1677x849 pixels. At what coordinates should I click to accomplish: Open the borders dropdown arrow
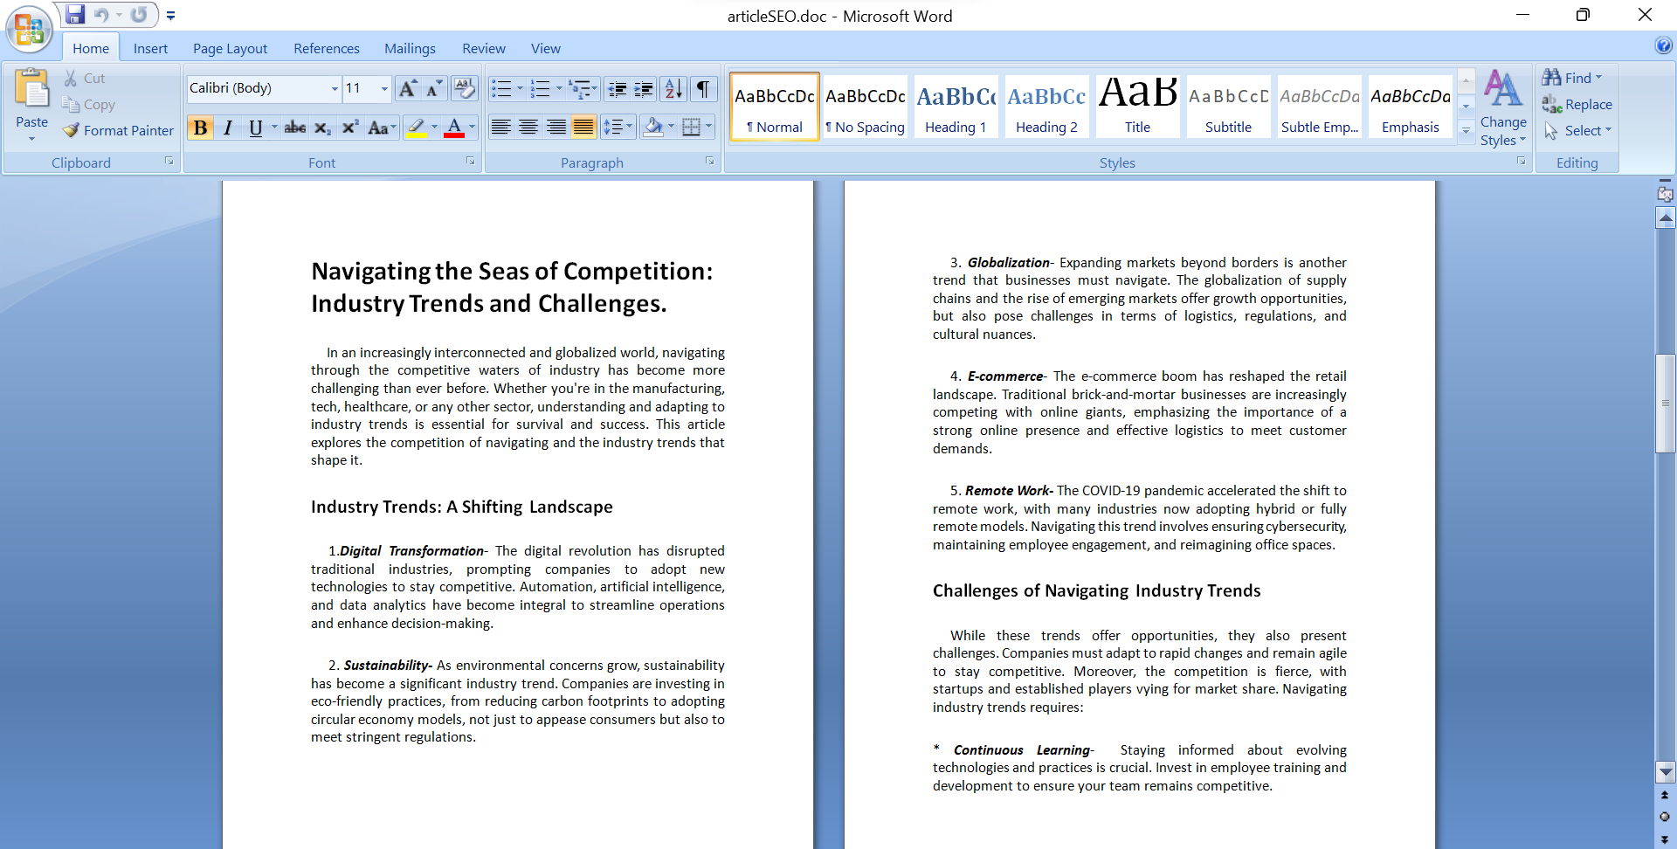(x=709, y=128)
